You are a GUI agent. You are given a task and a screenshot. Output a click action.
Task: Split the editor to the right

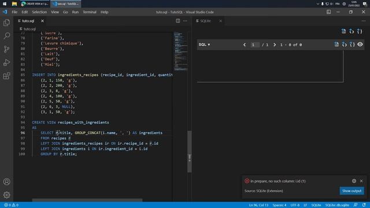(178, 21)
